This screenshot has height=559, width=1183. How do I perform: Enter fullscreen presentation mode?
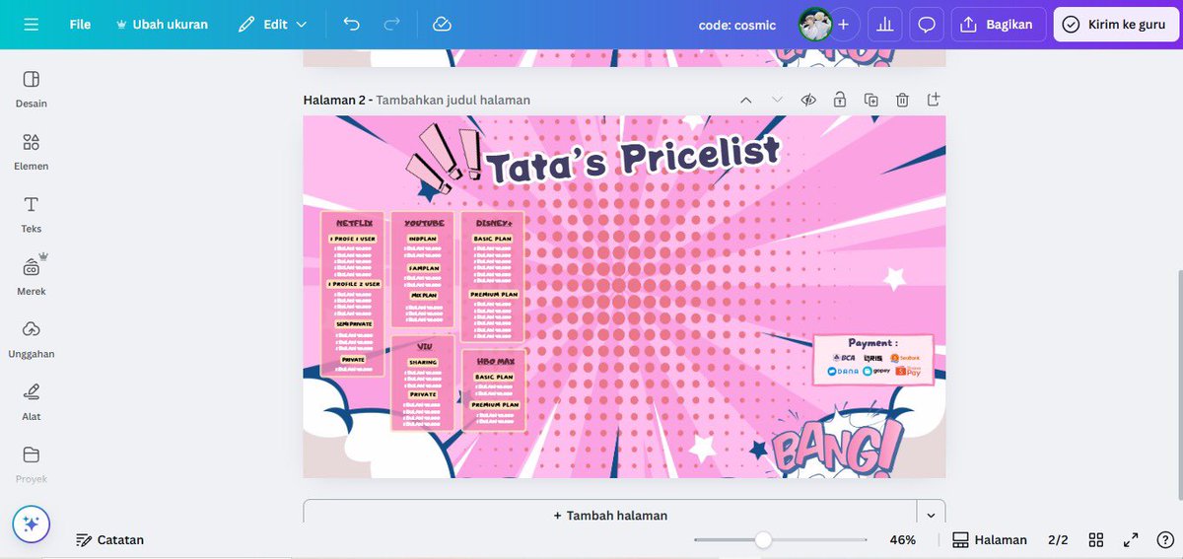point(1130,539)
